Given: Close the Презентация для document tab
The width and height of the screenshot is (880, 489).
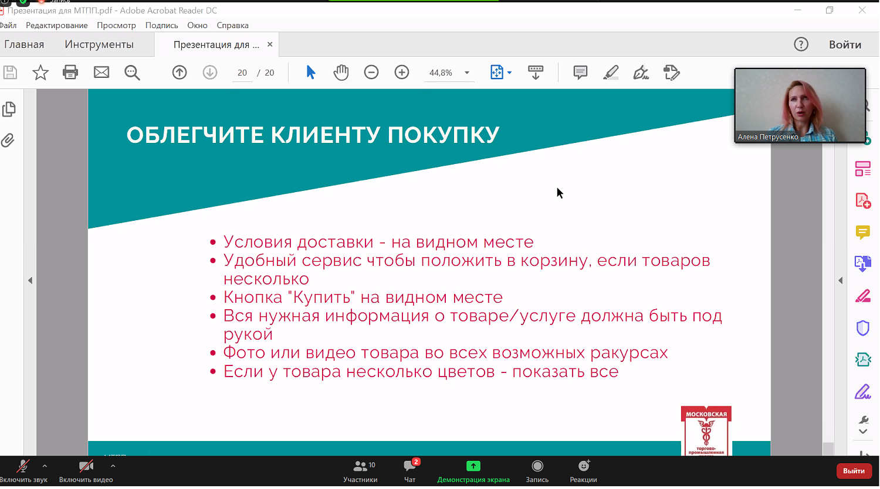Looking at the screenshot, I should pyautogui.click(x=270, y=45).
